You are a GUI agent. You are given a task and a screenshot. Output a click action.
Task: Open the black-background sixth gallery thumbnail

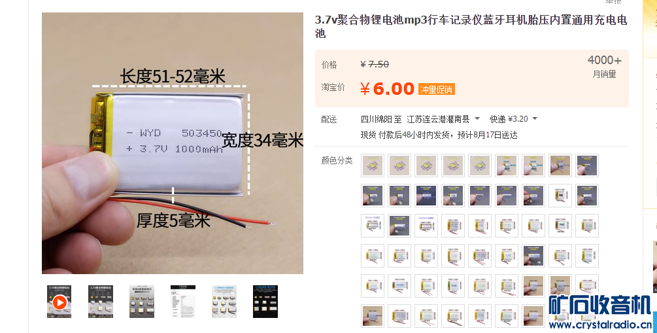click(x=265, y=302)
